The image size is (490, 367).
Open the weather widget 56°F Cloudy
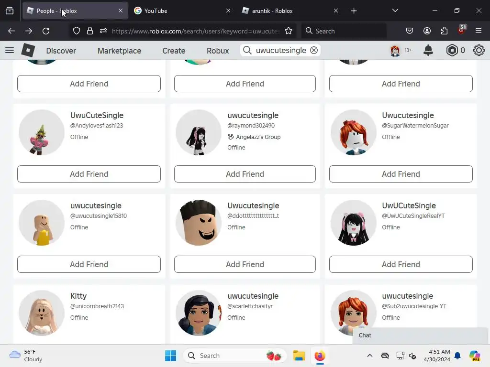click(x=26, y=356)
